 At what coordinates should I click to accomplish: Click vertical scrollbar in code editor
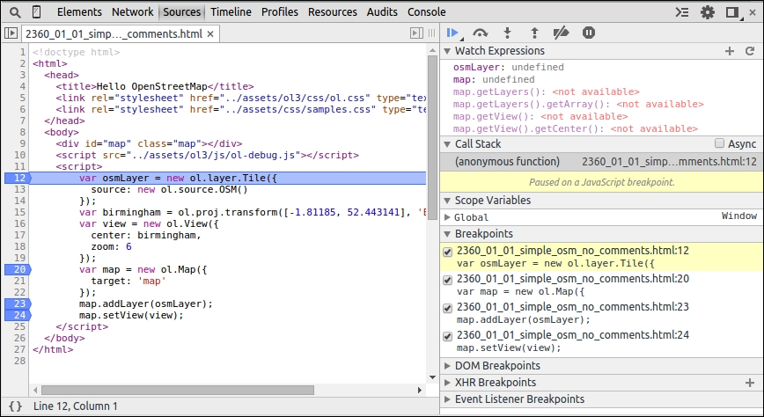(432, 138)
